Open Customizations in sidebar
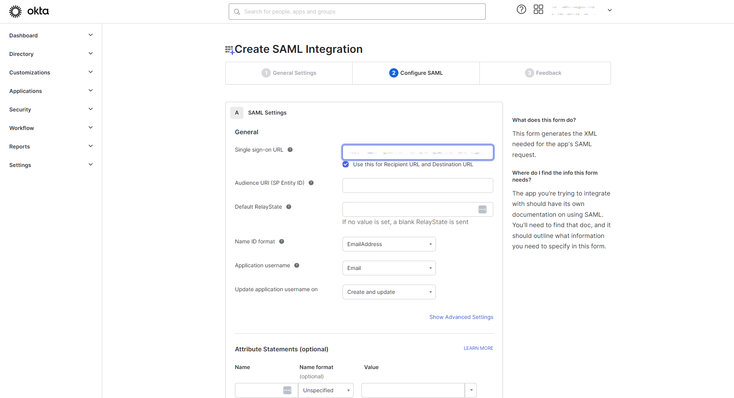Screen dimensions: 734x398 [30, 73]
